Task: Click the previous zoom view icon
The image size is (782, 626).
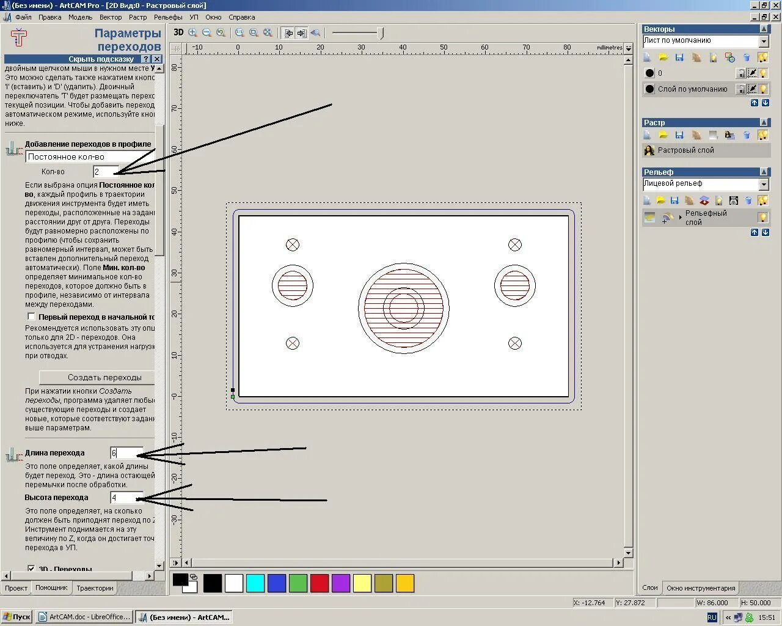Action: [x=221, y=32]
